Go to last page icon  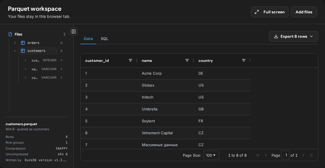tap(311, 155)
